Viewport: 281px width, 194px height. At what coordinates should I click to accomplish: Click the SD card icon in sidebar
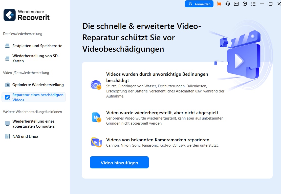point(7,58)
